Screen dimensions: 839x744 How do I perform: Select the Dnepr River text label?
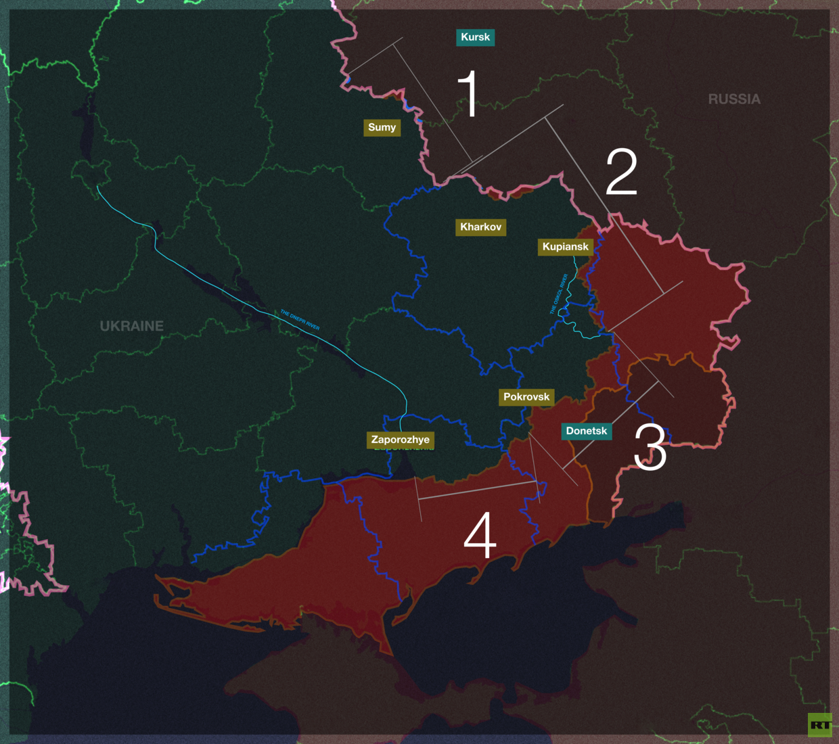point(300,320)
